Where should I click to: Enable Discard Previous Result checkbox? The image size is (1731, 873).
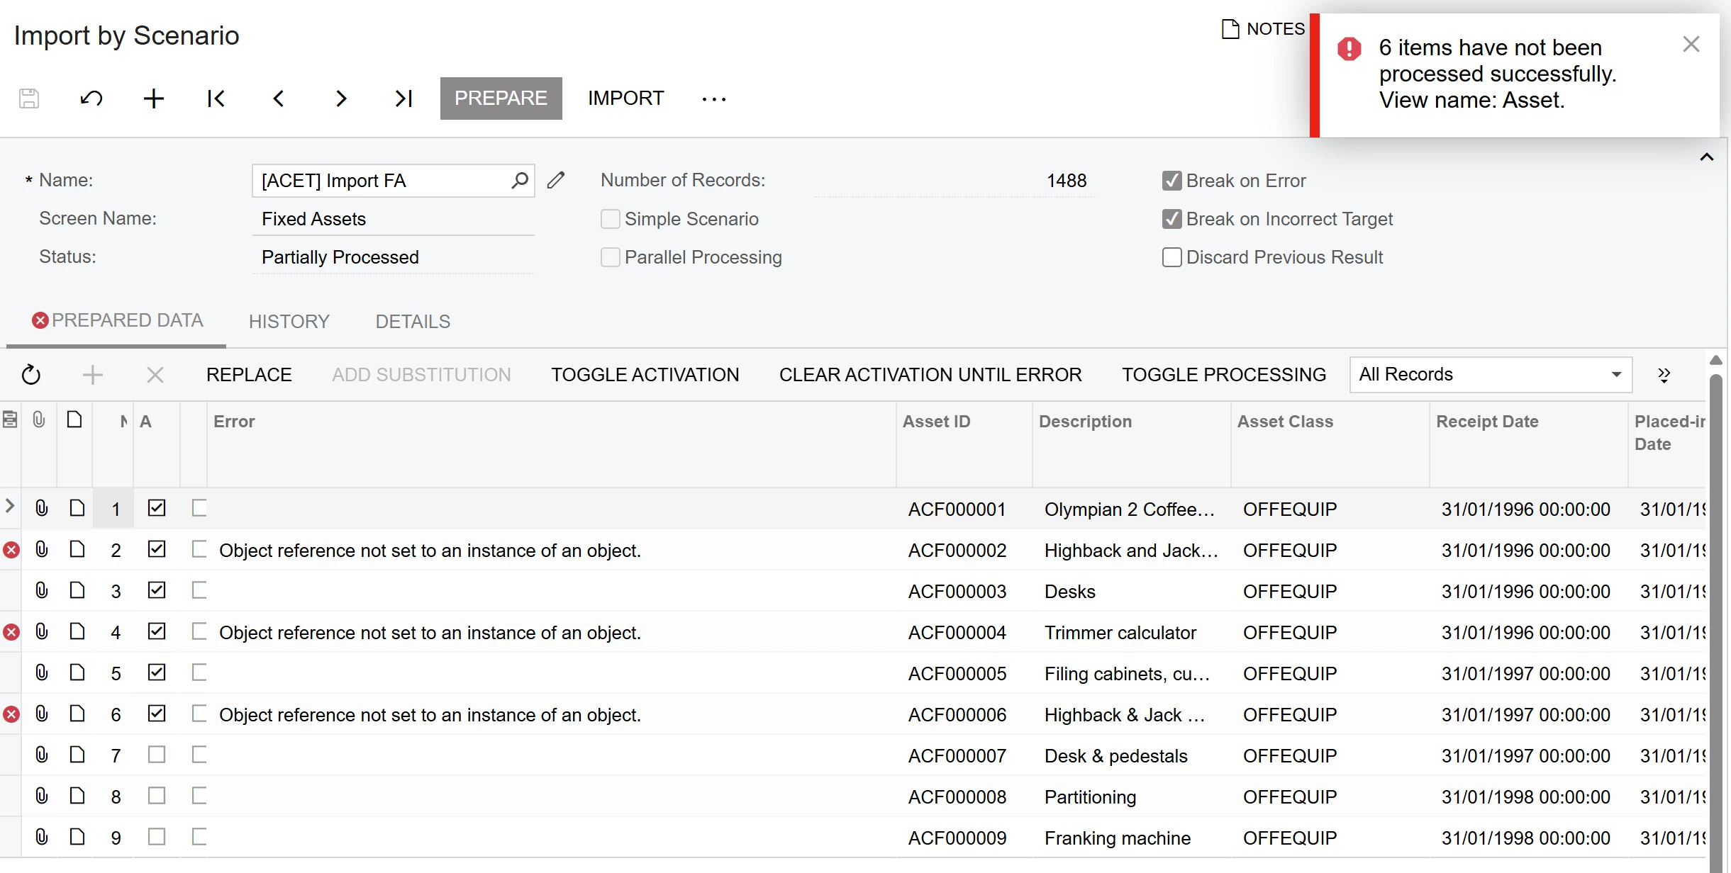pyautogui.click(x=1172, y=257)
